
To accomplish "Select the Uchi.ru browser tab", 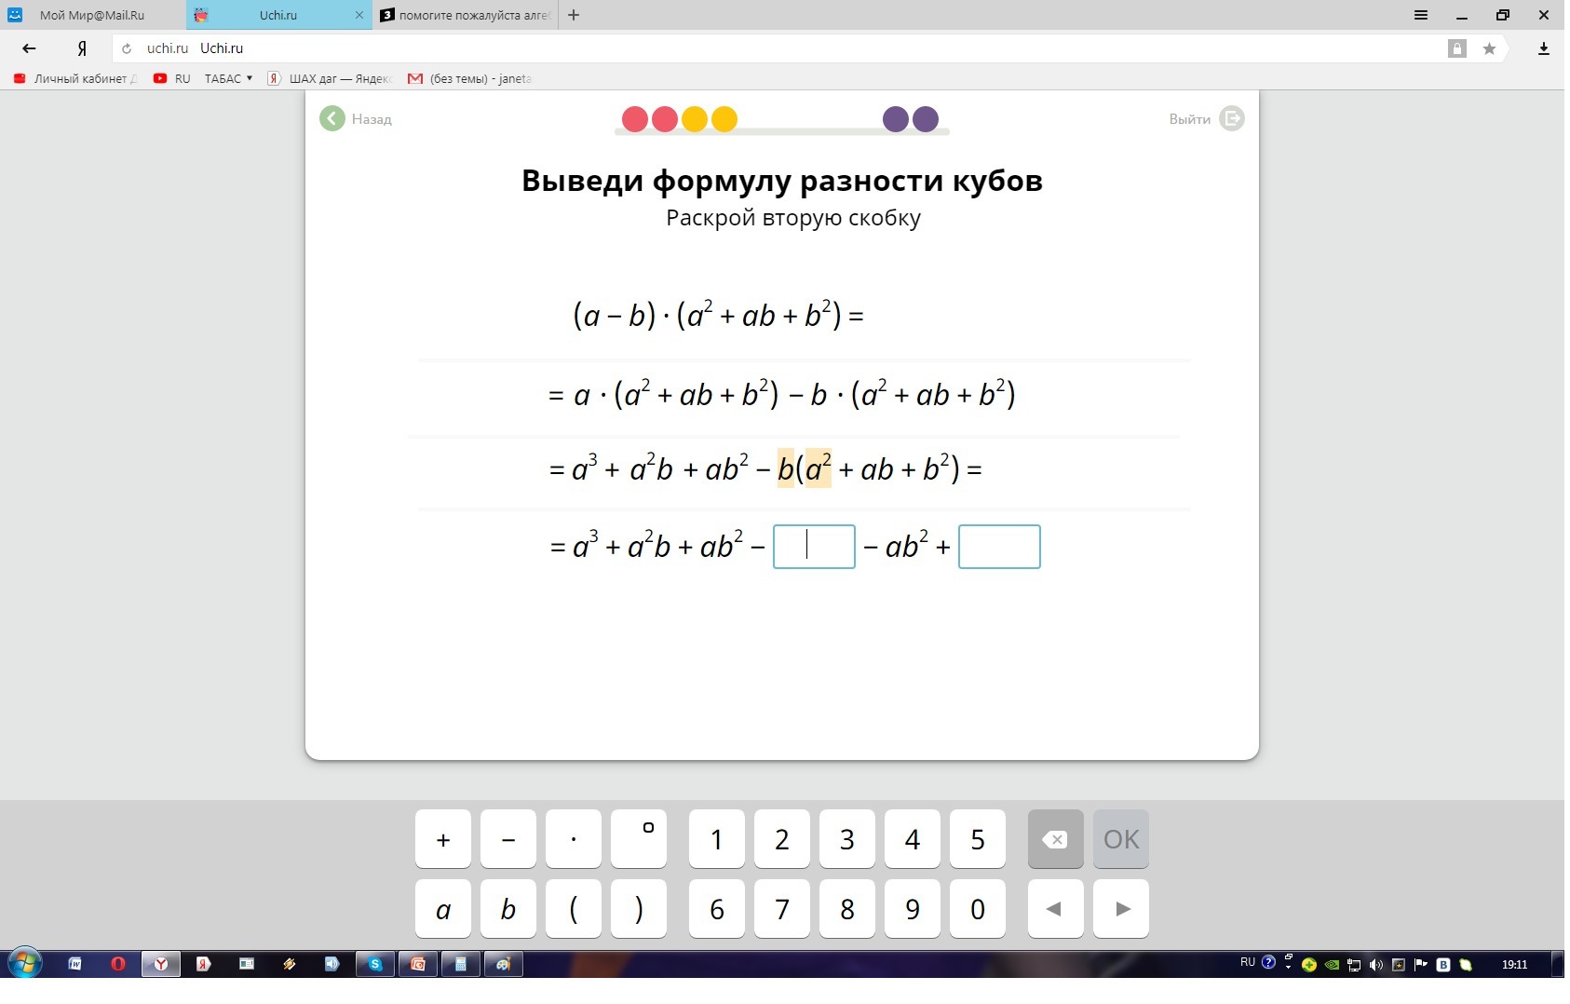I will point(278,15).
